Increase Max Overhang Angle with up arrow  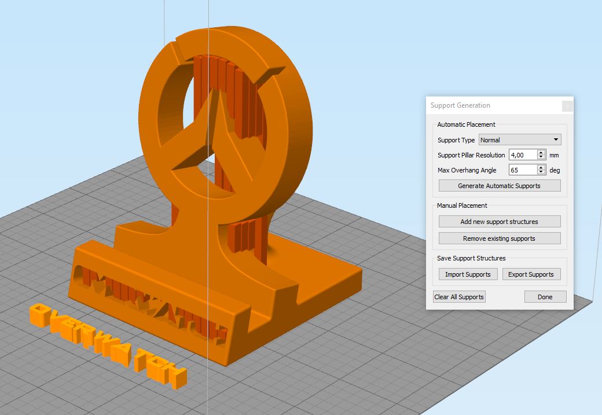pos(541,167)
